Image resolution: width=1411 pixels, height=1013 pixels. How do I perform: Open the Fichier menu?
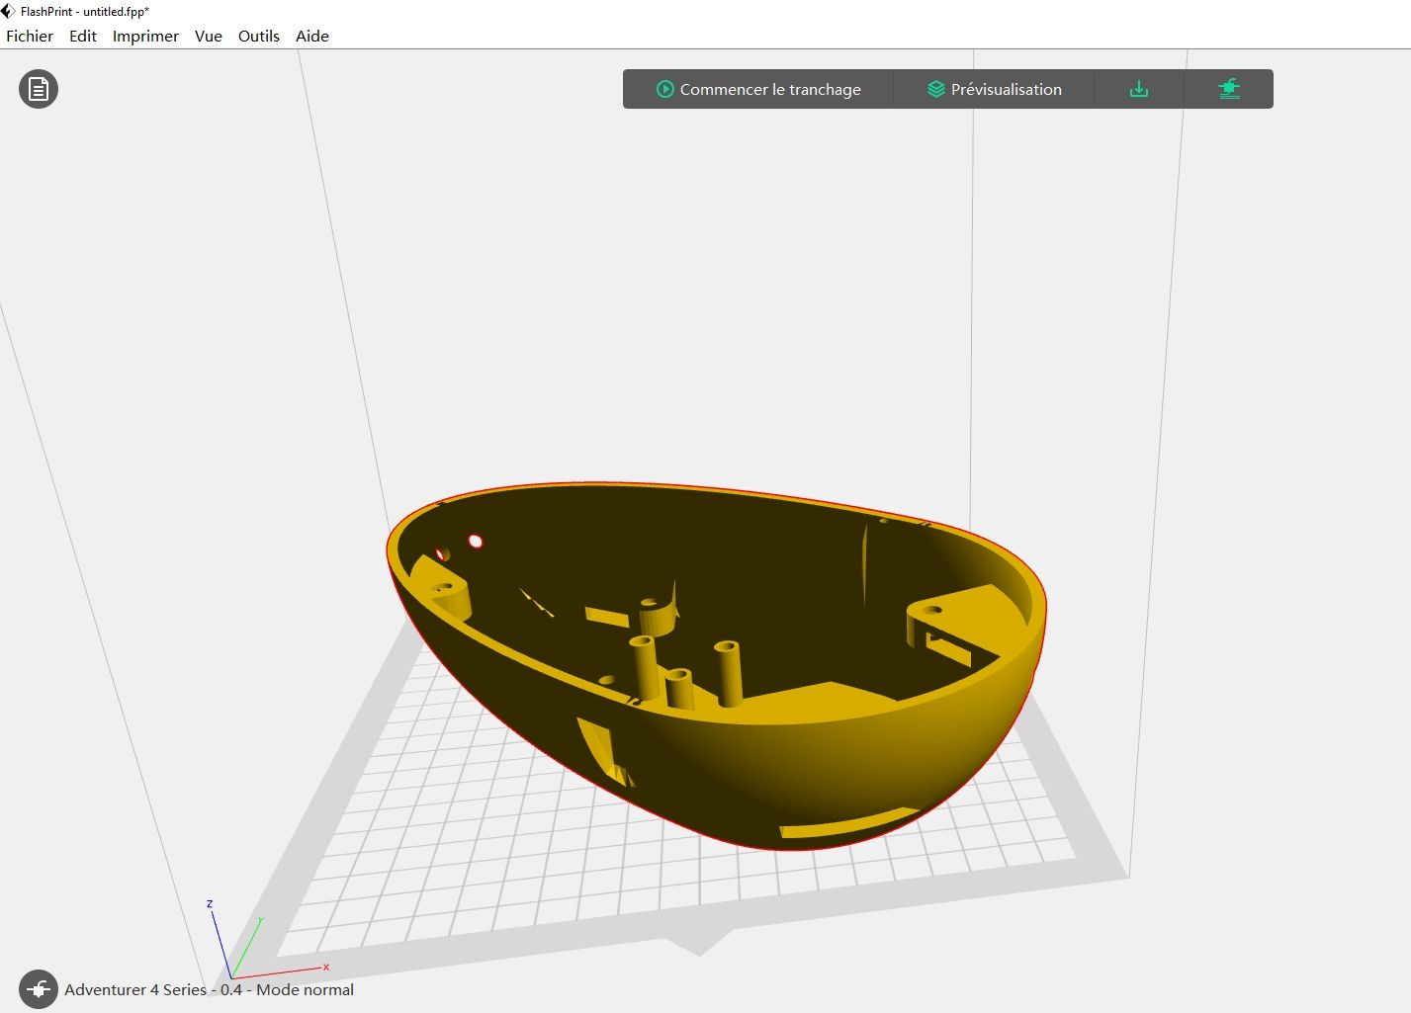[x=30, y=36]
